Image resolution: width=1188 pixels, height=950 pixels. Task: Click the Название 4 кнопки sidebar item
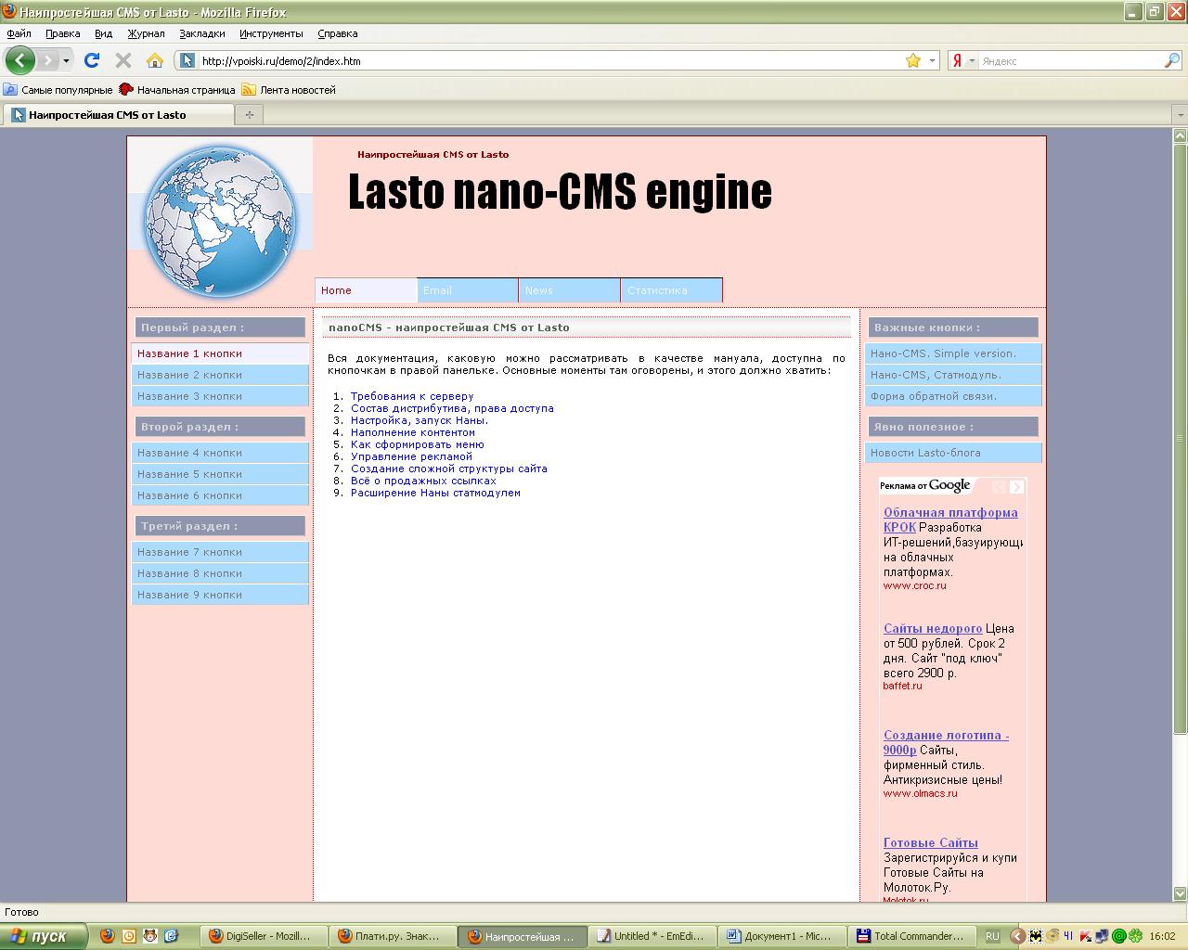pos(220,453)
